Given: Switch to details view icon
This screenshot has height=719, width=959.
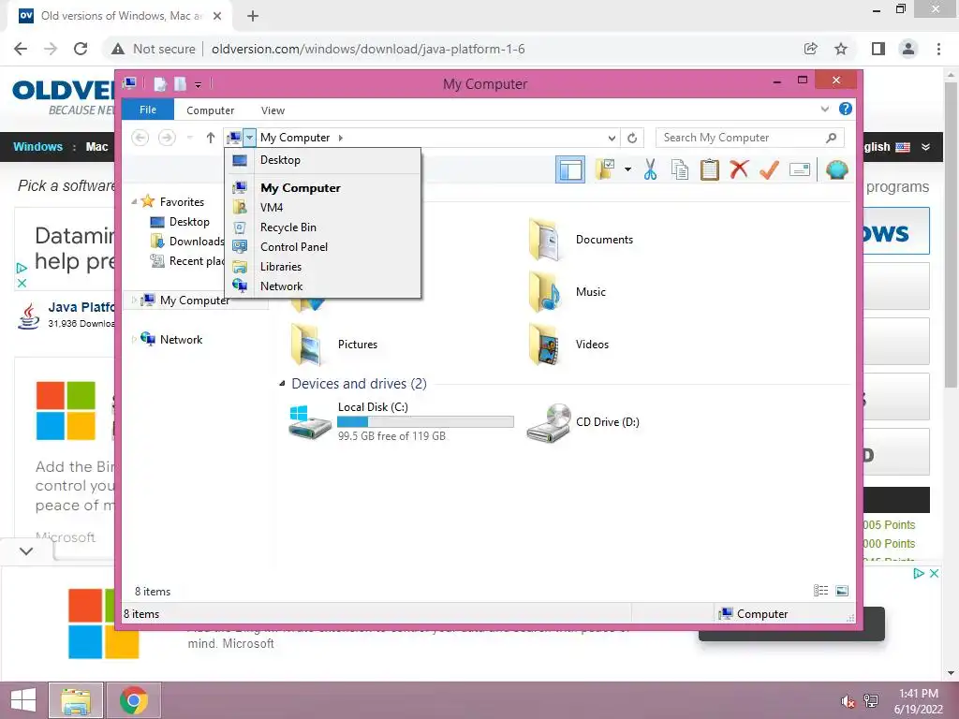Looking at the screenshot, I should 820,591.
